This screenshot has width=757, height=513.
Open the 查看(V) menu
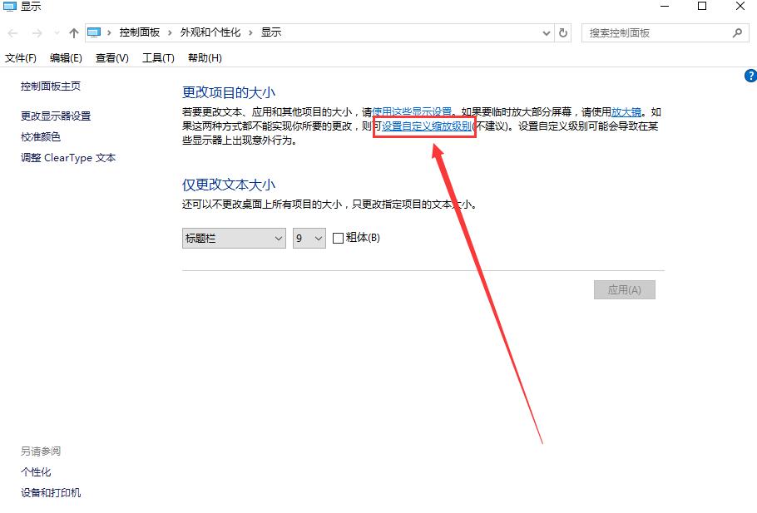[111, 57]
